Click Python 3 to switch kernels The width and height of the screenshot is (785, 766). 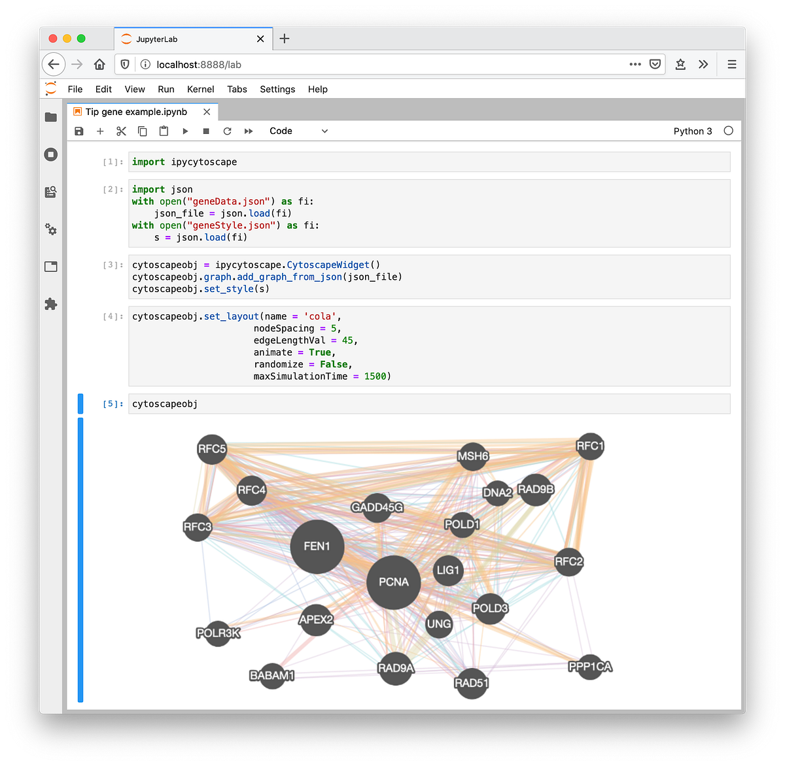pyautogui.click(x=693, y=131)
